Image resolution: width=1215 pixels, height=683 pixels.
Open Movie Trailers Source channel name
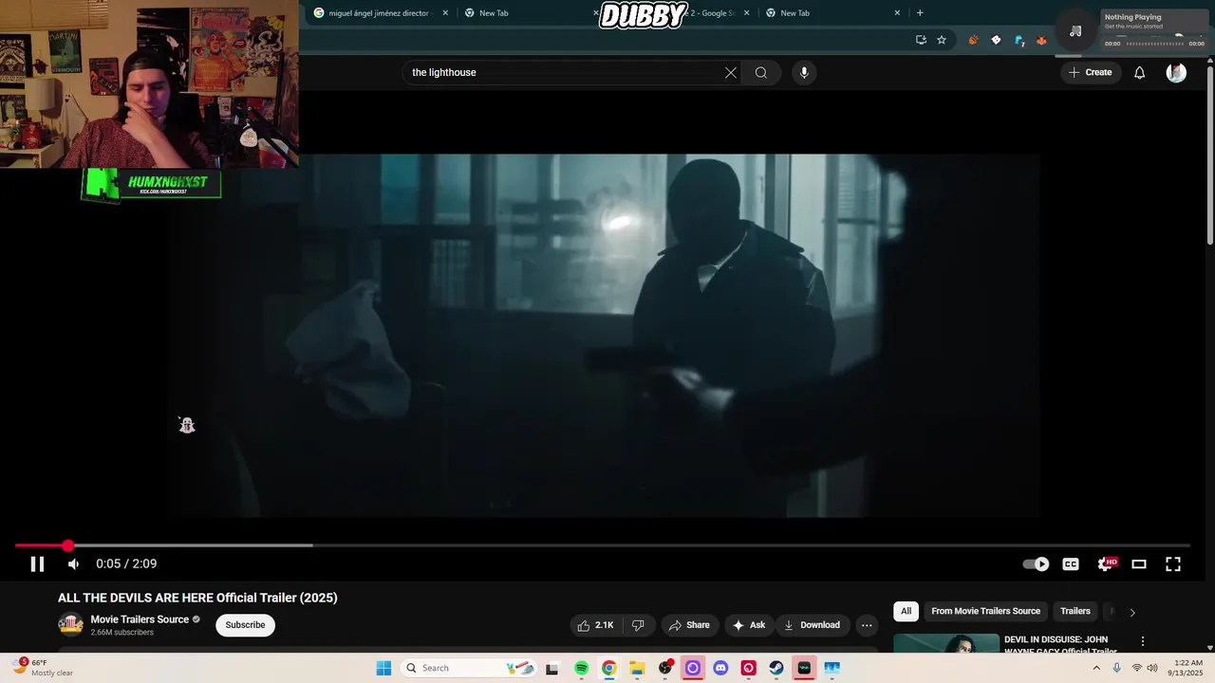pyautogui.click(x=140, y=619)
